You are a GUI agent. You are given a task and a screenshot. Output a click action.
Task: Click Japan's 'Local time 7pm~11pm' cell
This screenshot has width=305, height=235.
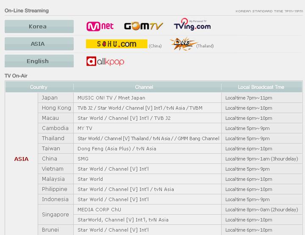[x=262, y=98]
